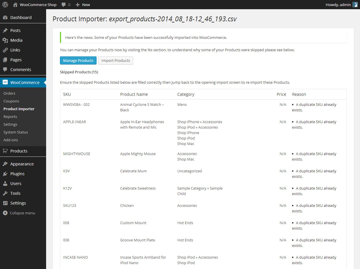Screen dimensions: 360x269
Task: Click the Skipped Products (15) heading
Action: pos(79,72)
